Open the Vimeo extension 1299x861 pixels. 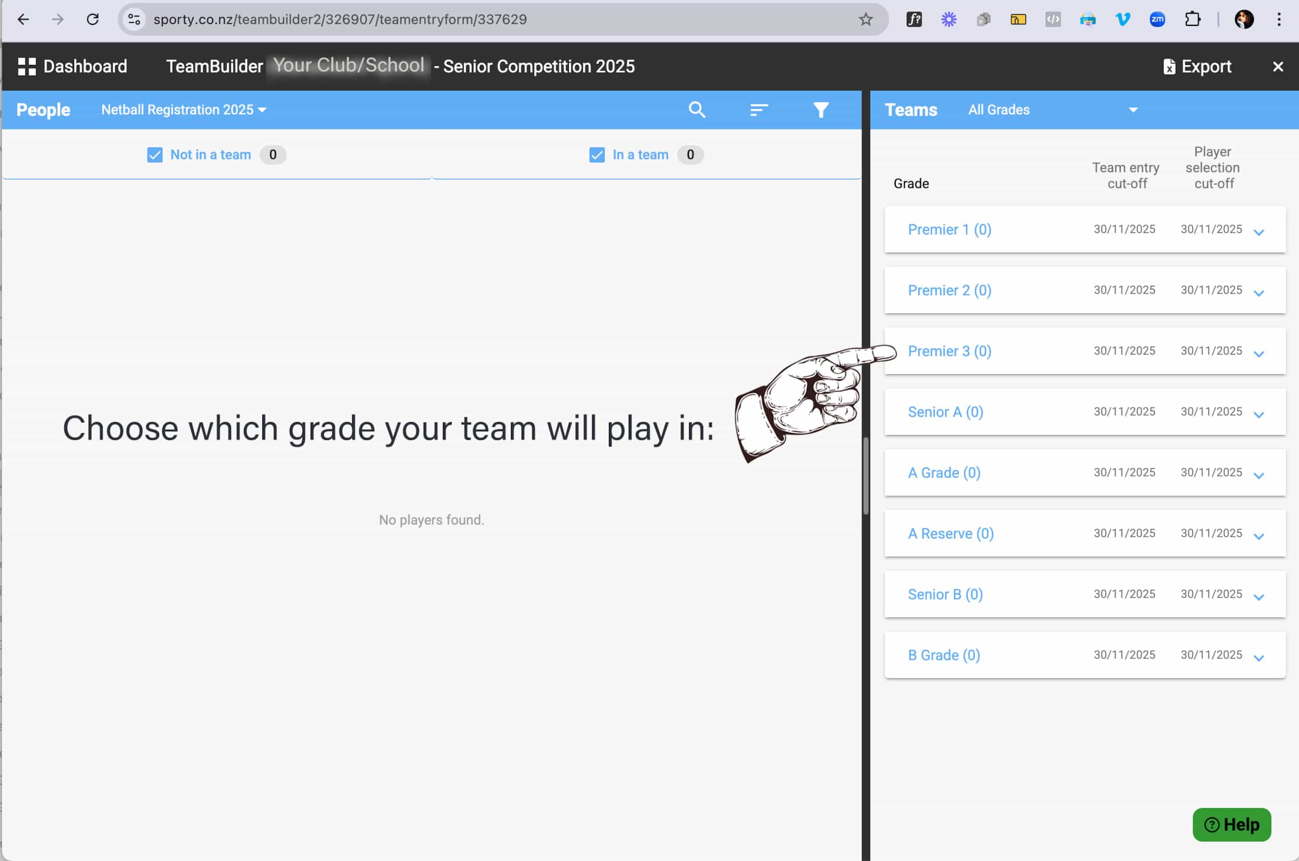click(x=1123, y=20)
